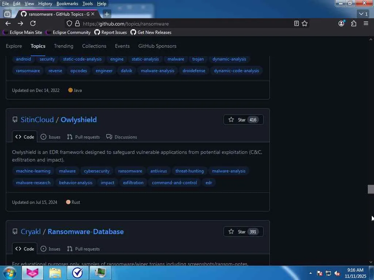Viewport: 374px width, 280px height.
Task: Open Ransomware-Database Issues tab
Action: 50,249
